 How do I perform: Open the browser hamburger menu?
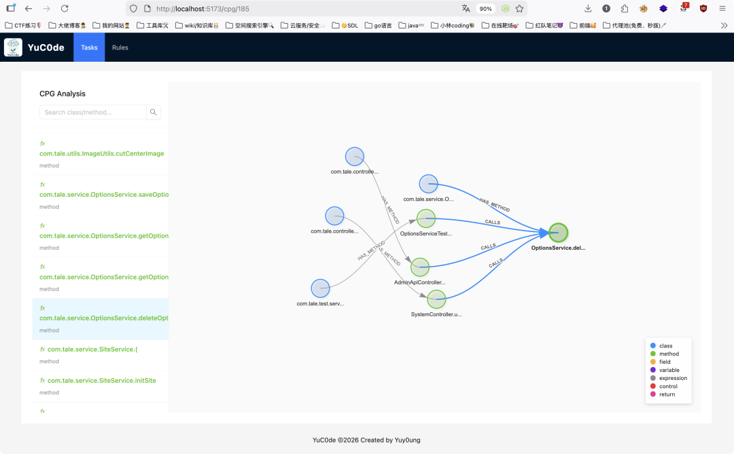(x=722, y=9)
